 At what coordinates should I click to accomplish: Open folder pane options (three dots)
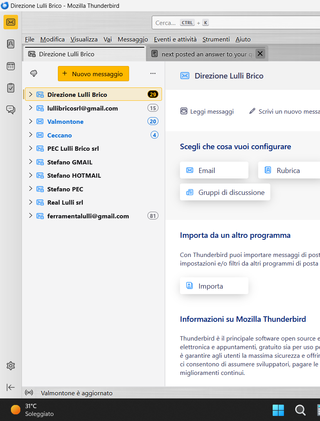click(153, 73)
